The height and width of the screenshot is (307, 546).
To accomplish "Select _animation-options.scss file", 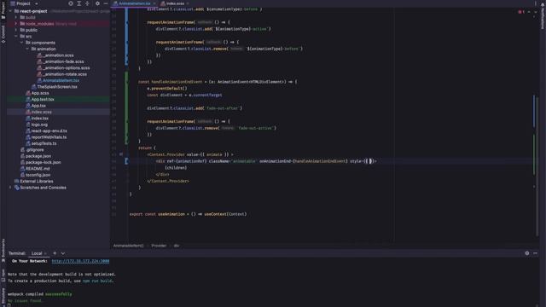I will [66, 68].
